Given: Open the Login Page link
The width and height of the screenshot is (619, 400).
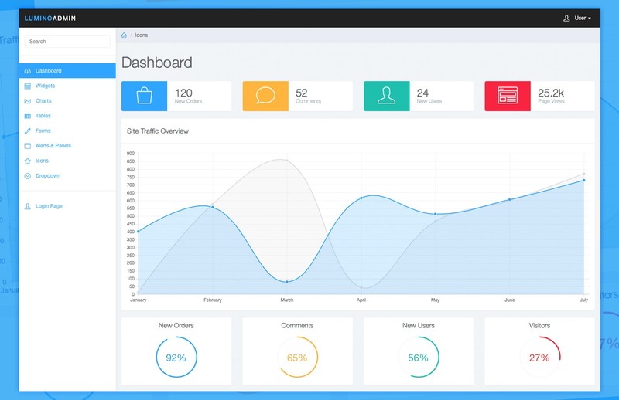Looking at the screenshot, I should coord(48,206).
